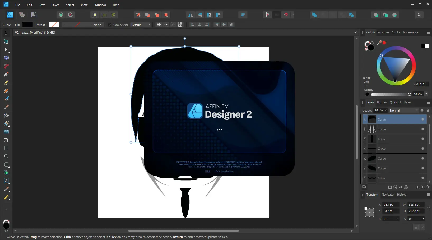Click the Flip Horizontal toolbar icon
The width and height of the screenshot is (432, 240).
190,15
